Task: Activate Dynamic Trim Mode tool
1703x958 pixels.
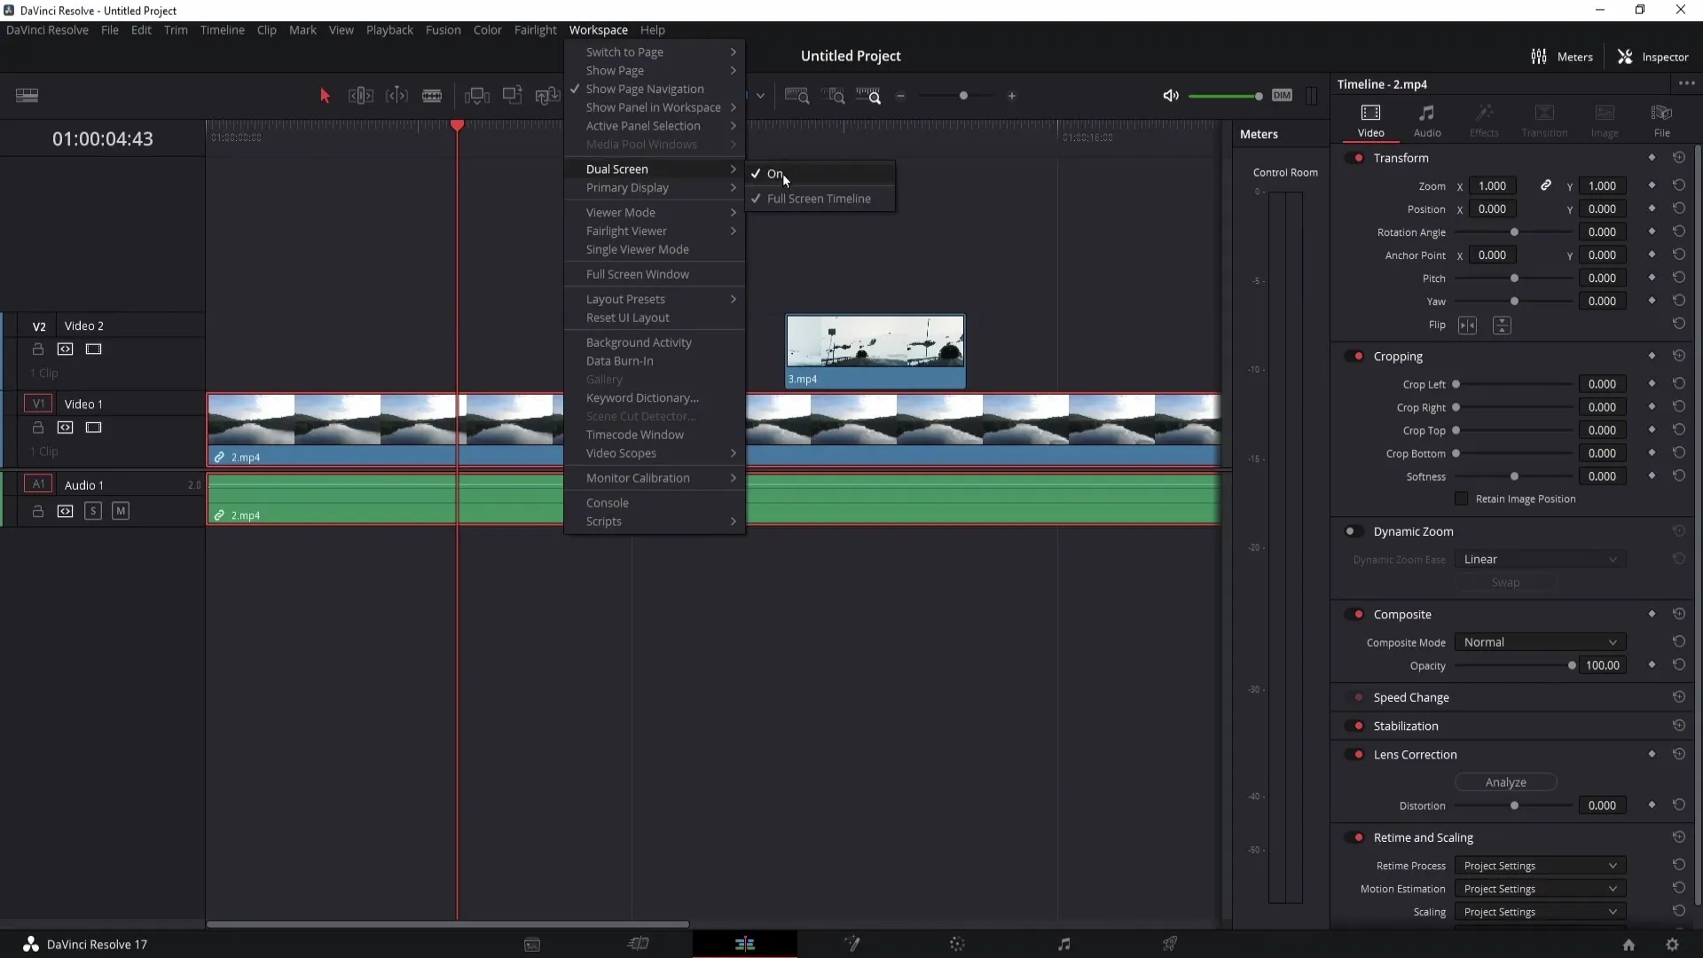Action: pyautogui.click(x=396, y=96)
